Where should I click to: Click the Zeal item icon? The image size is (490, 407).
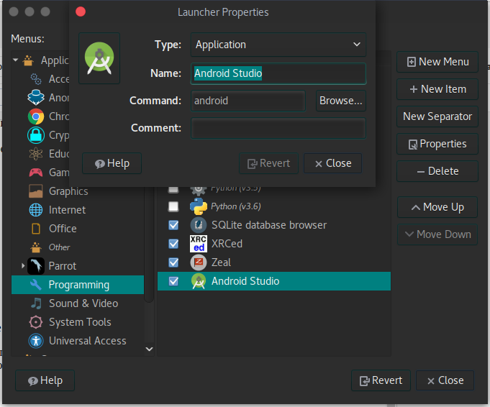(199, 262)
